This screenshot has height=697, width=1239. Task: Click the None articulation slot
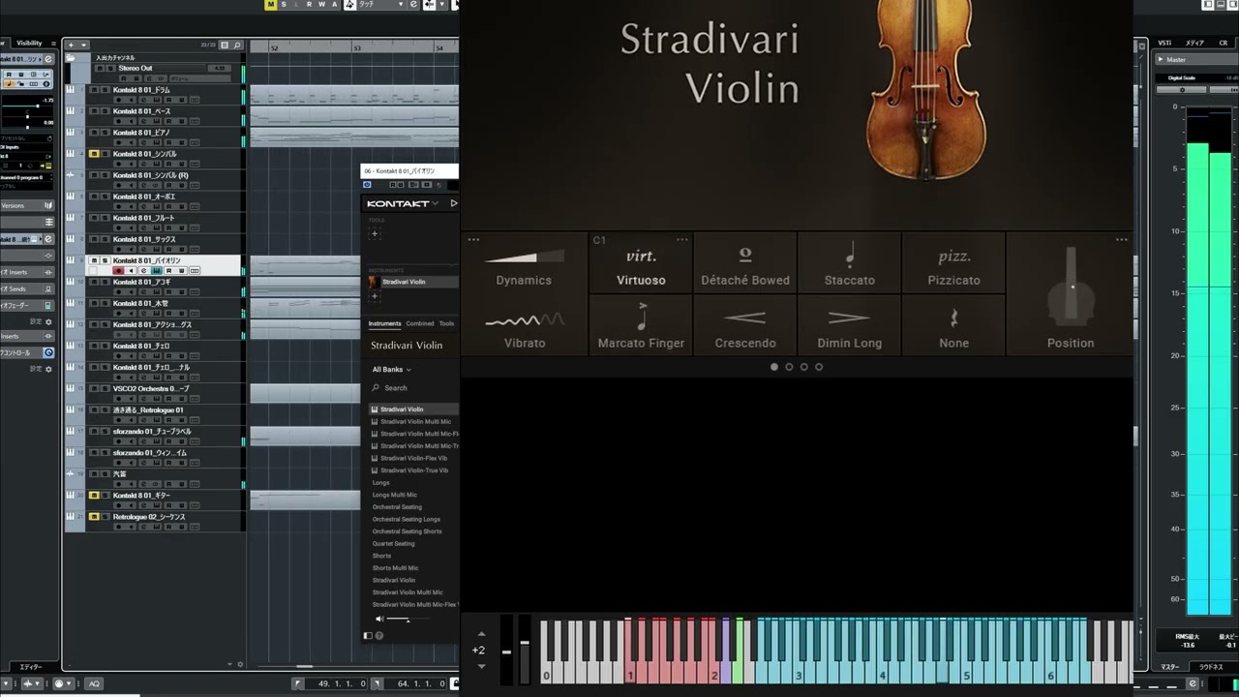tap(954, 325)
